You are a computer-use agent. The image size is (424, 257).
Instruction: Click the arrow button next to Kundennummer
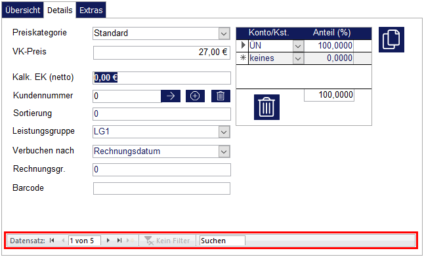[171, 96]
